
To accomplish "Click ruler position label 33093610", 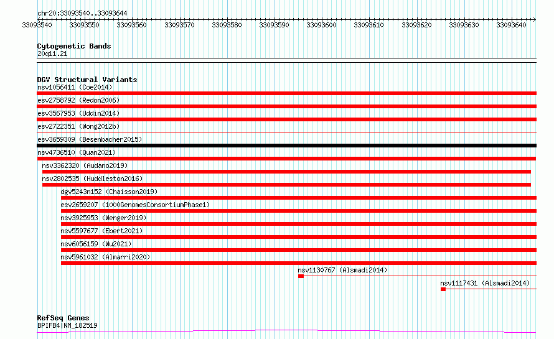I will (369, 25).
